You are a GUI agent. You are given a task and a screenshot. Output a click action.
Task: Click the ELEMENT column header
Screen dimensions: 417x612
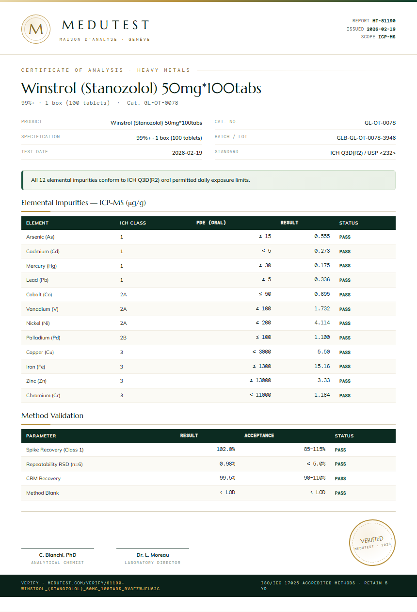point(37,223)
